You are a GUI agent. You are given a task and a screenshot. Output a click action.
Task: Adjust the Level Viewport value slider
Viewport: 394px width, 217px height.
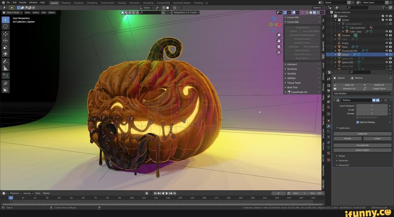pos(371,106)
